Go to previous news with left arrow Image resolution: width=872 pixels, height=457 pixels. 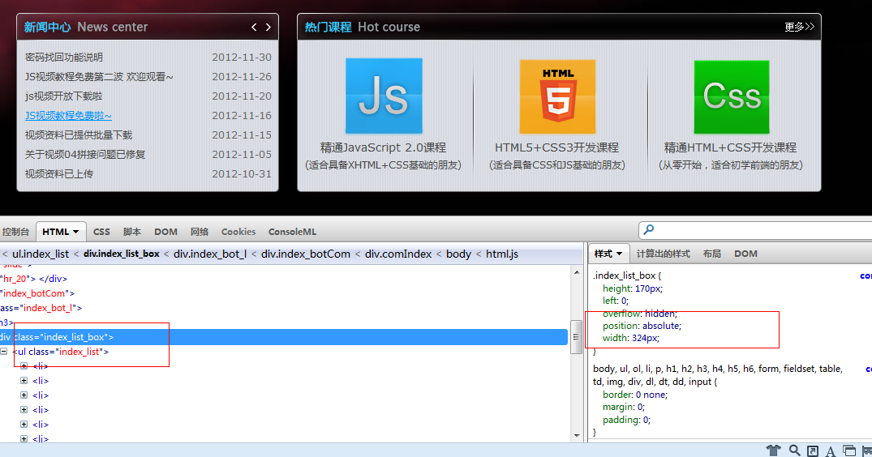254,27
